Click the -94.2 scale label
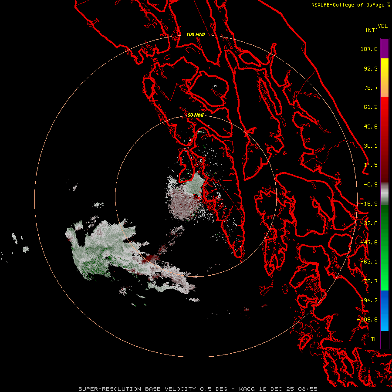 pyautogui.click(x=369, y=301)
